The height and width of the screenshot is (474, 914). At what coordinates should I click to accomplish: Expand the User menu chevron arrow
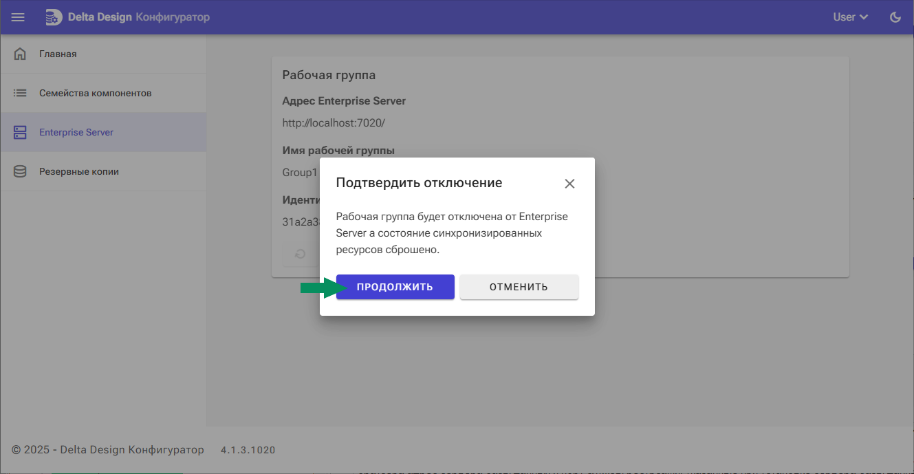(864, 17)
